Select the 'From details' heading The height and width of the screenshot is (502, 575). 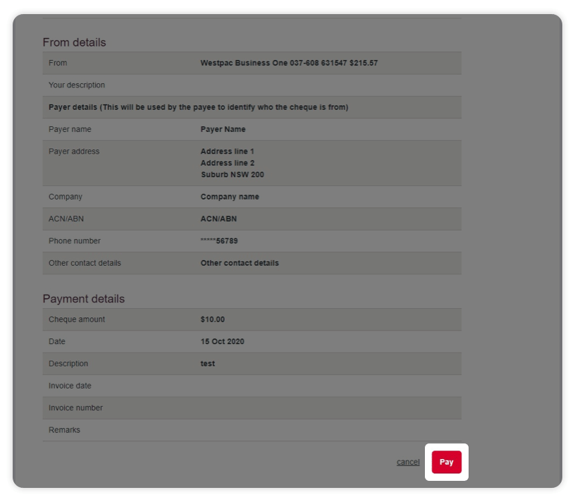74,42
